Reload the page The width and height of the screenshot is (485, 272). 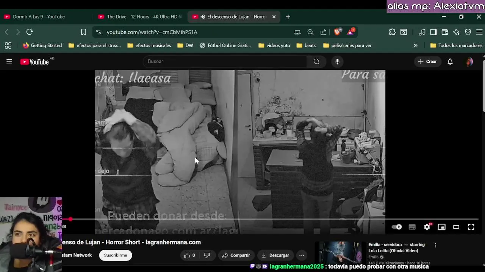(x=30, y=32)
